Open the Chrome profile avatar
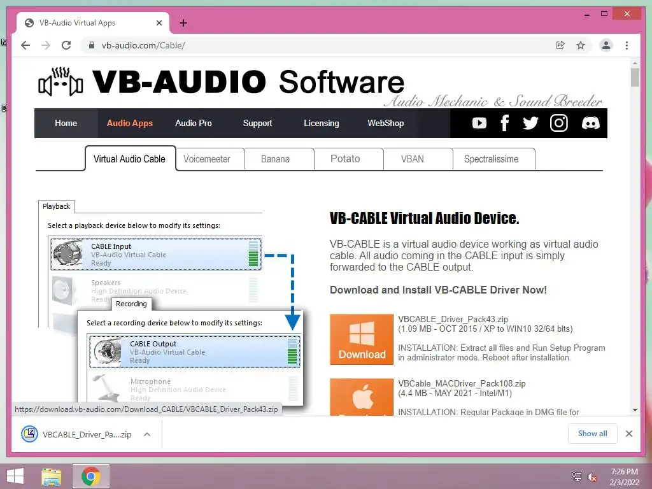 (606, 45)
